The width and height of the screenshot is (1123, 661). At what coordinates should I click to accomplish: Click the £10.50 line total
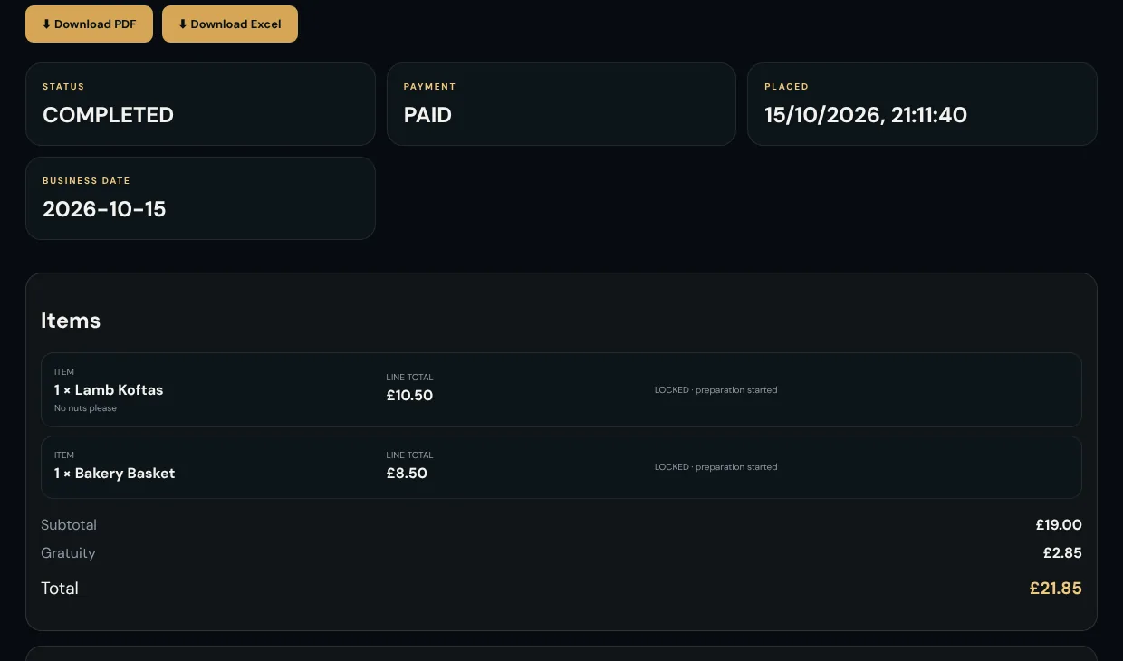click(409, 396)
